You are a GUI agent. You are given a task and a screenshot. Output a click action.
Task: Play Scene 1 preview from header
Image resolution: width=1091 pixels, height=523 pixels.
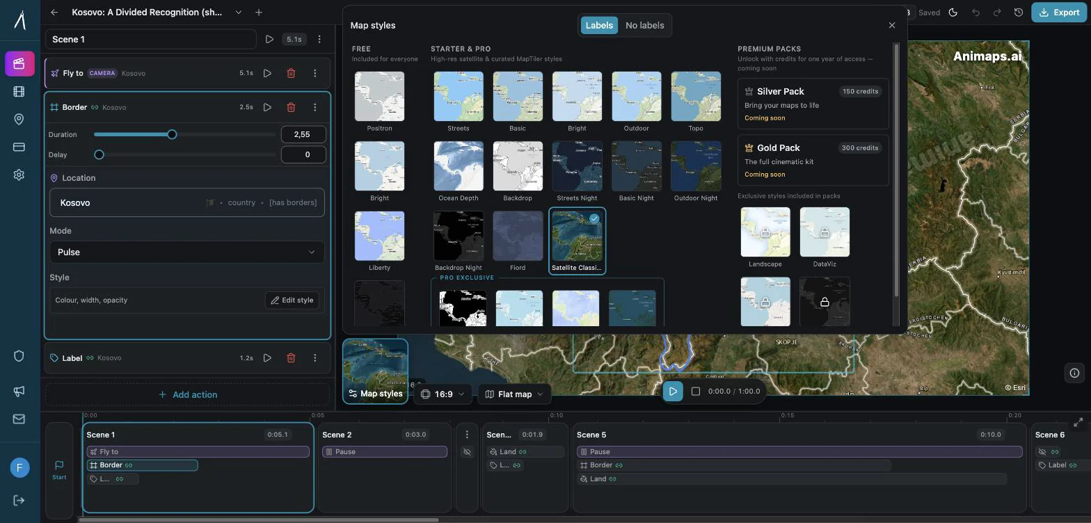(269, 39)
